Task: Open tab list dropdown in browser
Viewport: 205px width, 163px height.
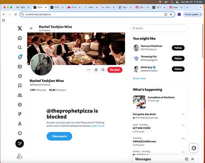Action: point(201,7)
